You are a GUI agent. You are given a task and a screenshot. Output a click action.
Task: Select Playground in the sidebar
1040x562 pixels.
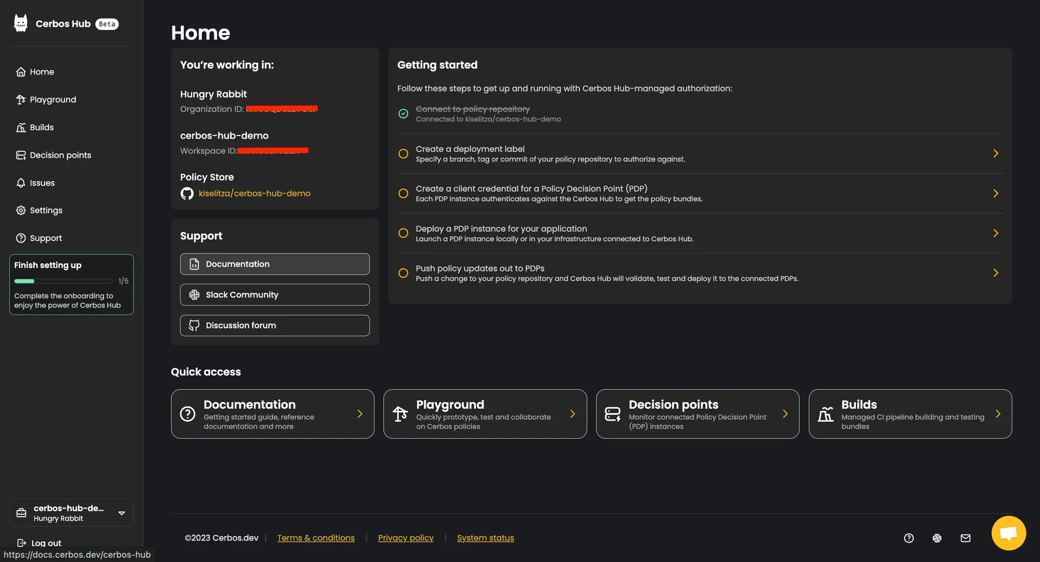tap(52, 99)
